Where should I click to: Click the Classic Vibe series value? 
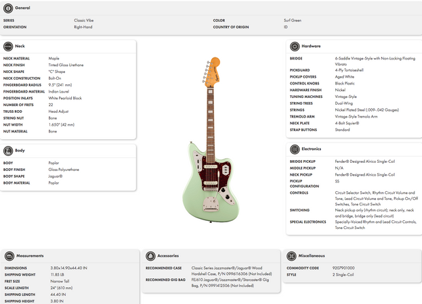(x=84, y=20)
